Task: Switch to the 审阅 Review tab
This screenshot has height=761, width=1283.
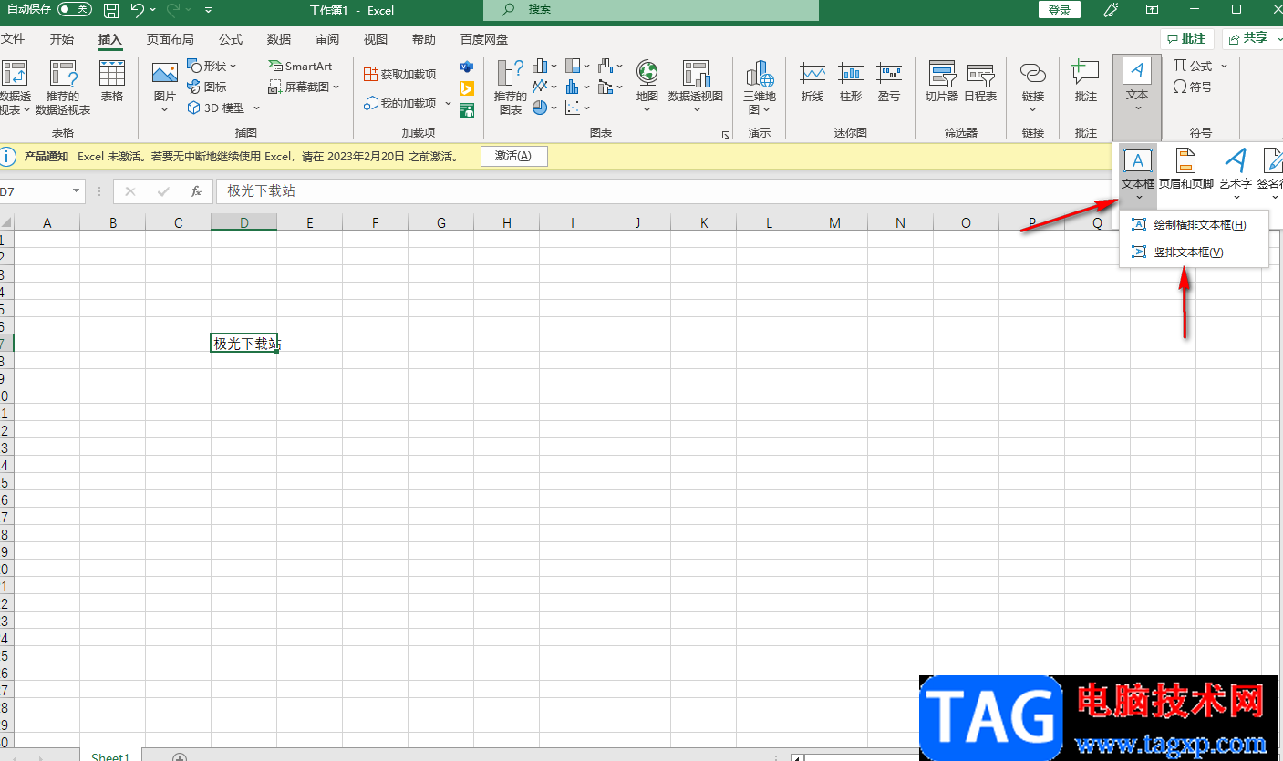Action: [x=327, y=39]
